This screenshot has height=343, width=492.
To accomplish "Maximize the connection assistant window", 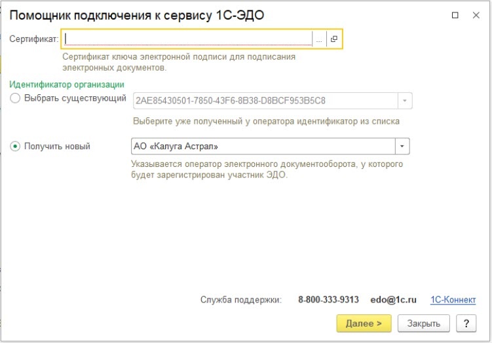I will [455, 14].
